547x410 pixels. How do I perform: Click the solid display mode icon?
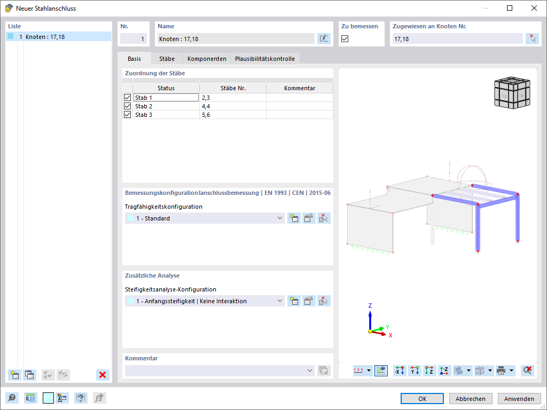pos(458,370)
